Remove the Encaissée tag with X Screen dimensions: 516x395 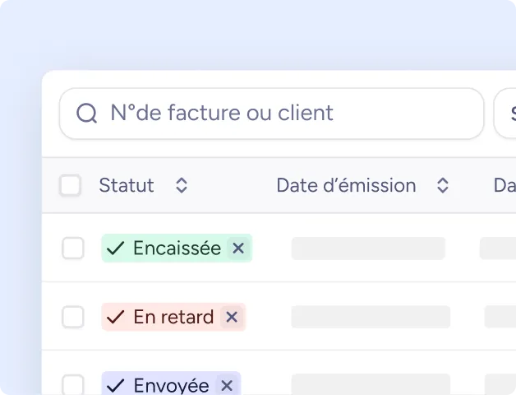pos(238,248)
